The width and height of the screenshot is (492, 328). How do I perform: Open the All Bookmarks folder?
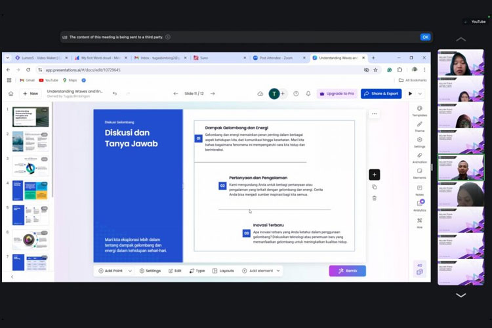(413, 80)
